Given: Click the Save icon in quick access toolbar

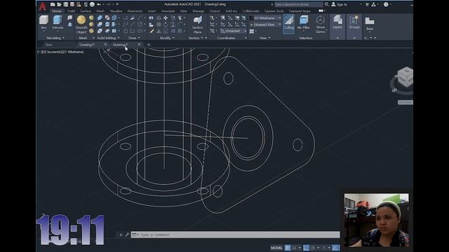Looking at the screenshot, I should click(x=66, y=4).
